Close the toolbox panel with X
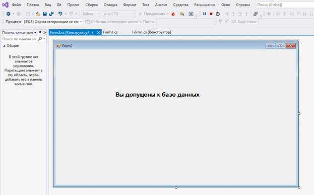The height and width of the screenshot is (195, 314). [45, 32]
